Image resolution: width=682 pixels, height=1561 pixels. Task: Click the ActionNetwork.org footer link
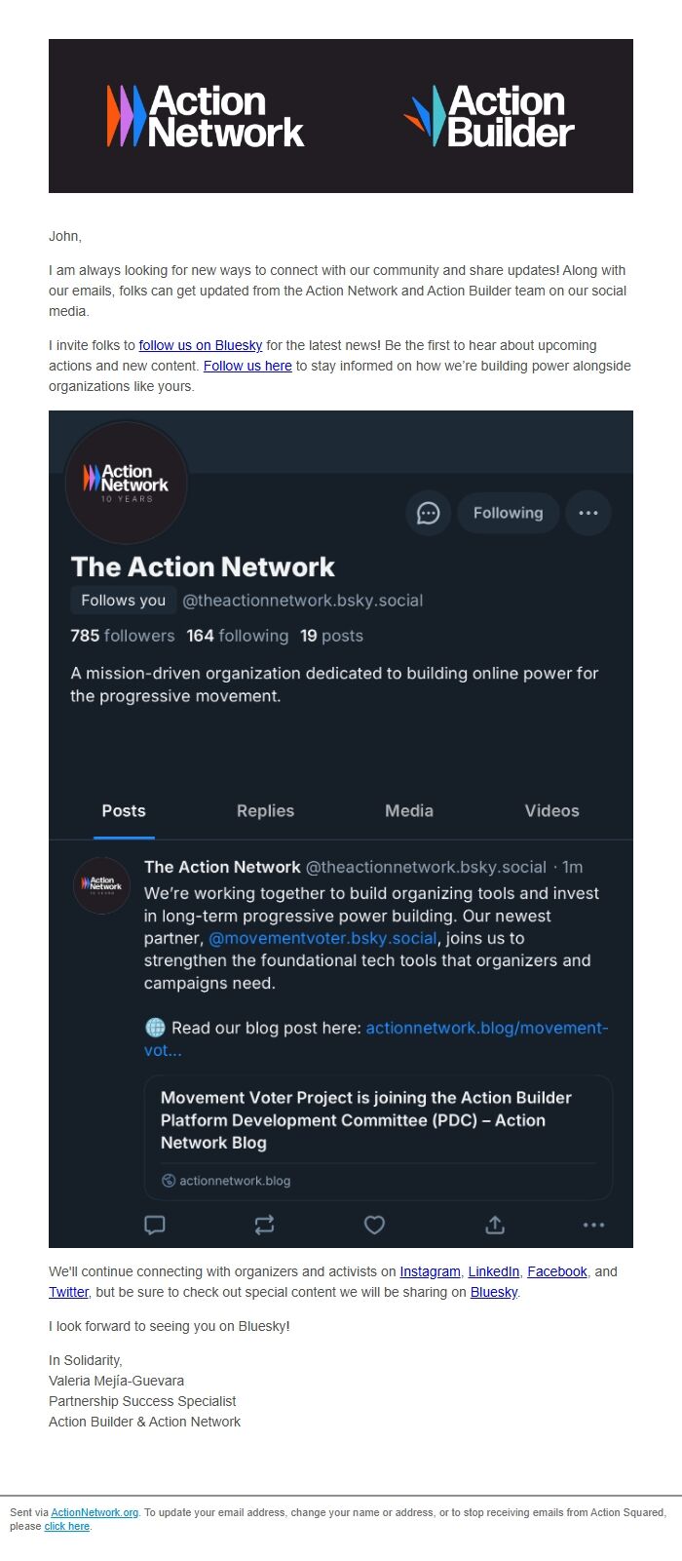(x=95, y=1512)
